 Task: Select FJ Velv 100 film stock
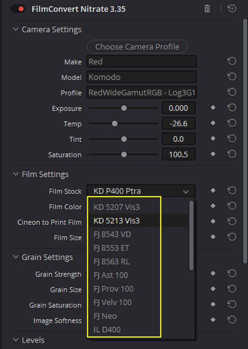(x=138, y=302)
